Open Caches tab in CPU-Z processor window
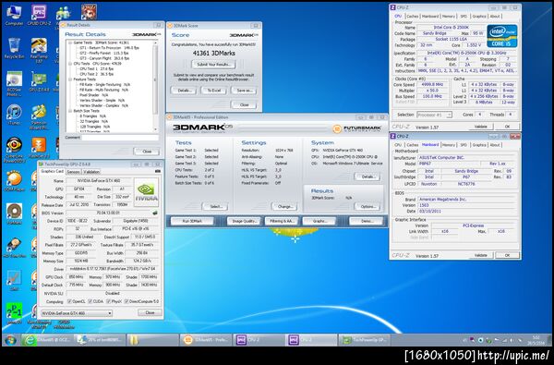 click(x=413, y=17)
